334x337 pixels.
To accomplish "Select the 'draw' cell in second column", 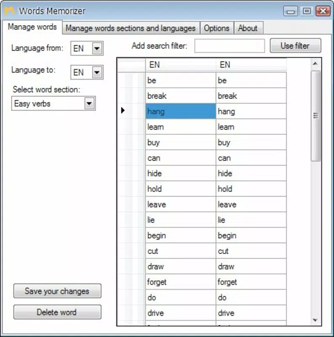I will coord(251,266).
